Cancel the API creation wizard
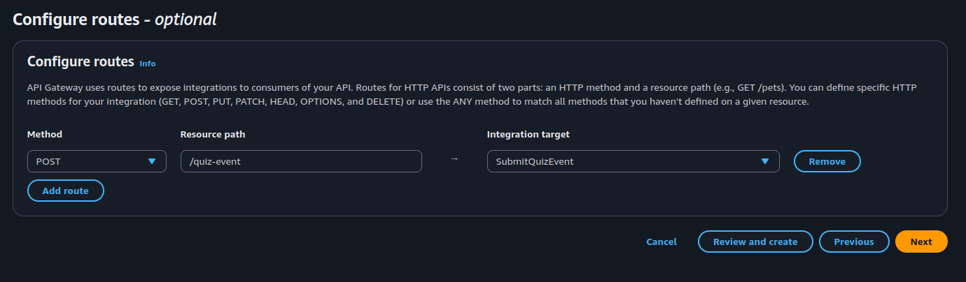This screenshot has height=282, width=966. point(661,242)
